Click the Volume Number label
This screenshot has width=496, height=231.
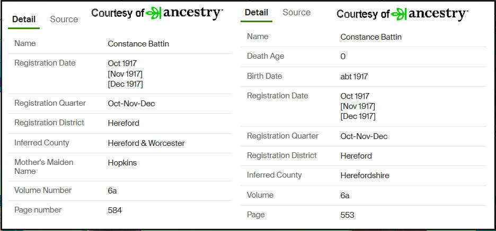(43, 190)
